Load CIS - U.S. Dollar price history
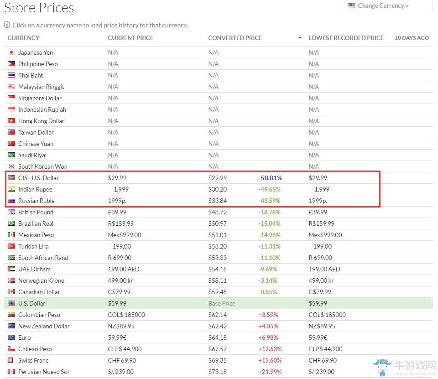 pos(38,178)
